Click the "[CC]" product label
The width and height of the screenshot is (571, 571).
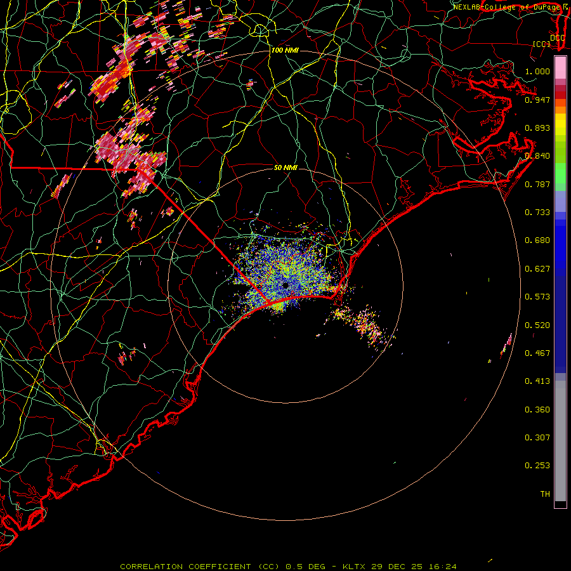tap(542, 44)
